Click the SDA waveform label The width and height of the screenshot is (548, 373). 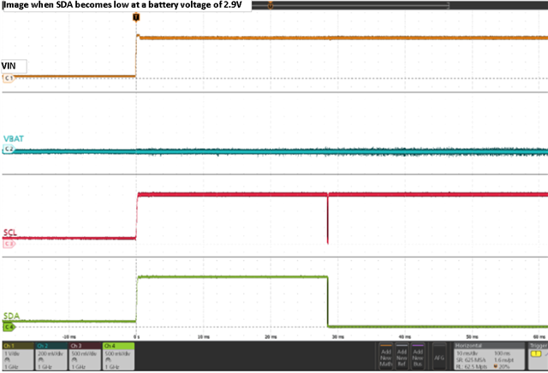pos(11,316)
